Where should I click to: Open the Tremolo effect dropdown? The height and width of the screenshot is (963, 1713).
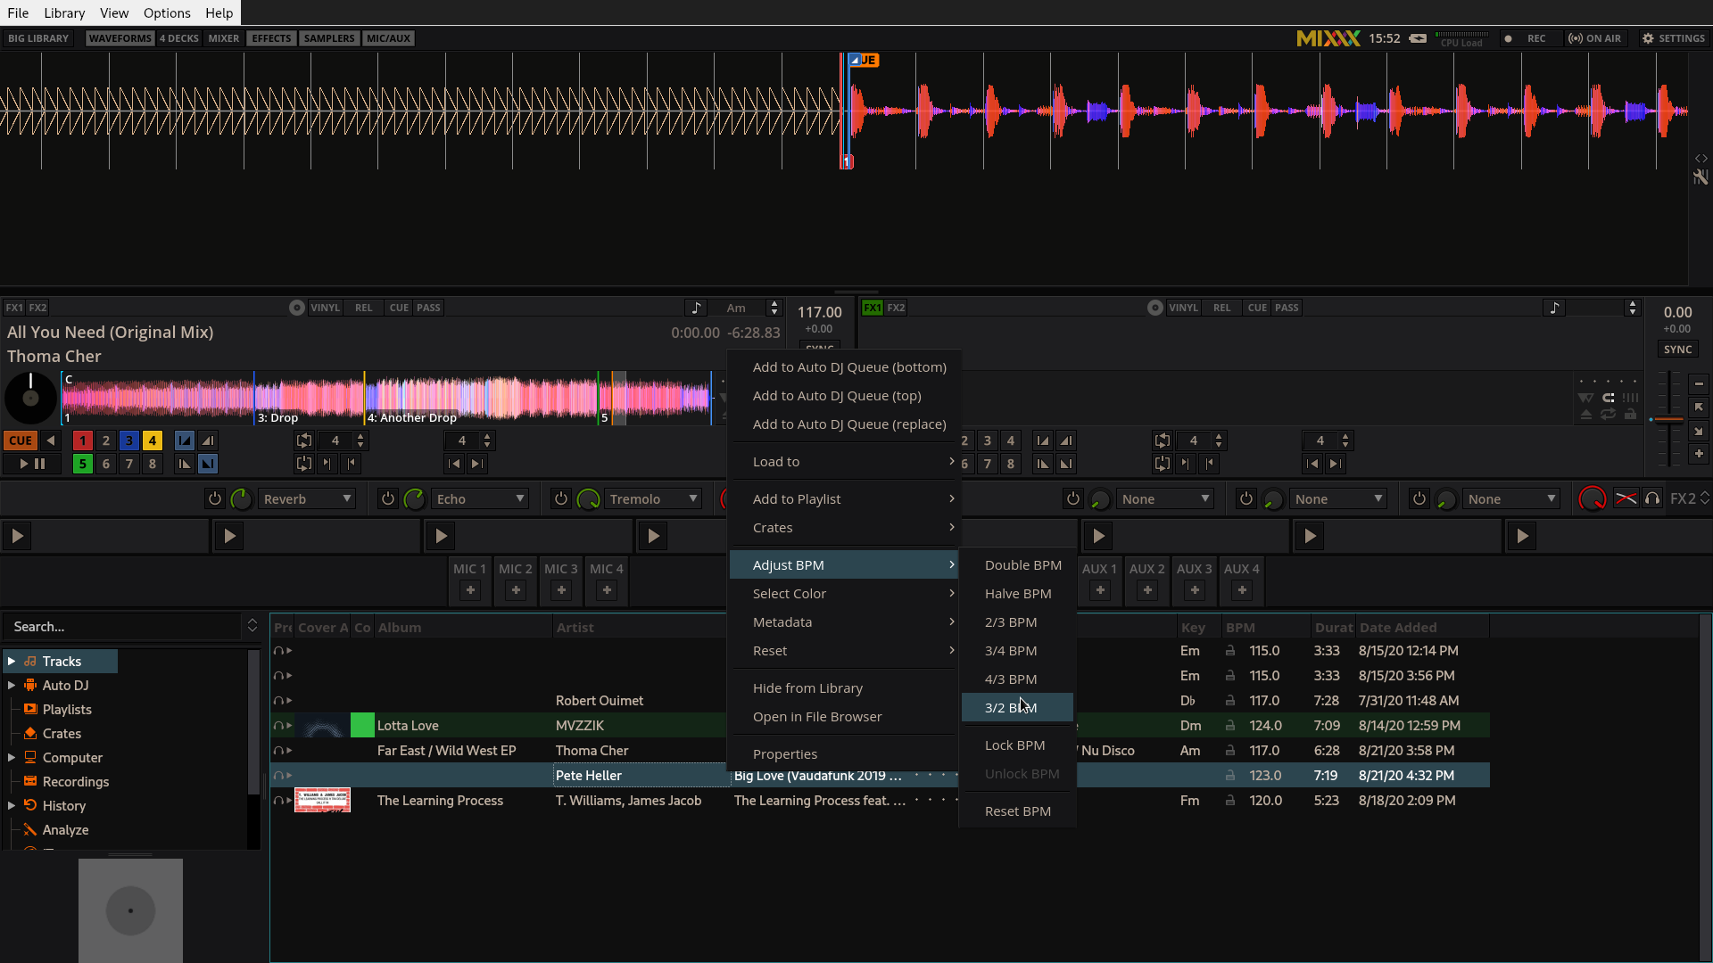(x=653, y=499)
